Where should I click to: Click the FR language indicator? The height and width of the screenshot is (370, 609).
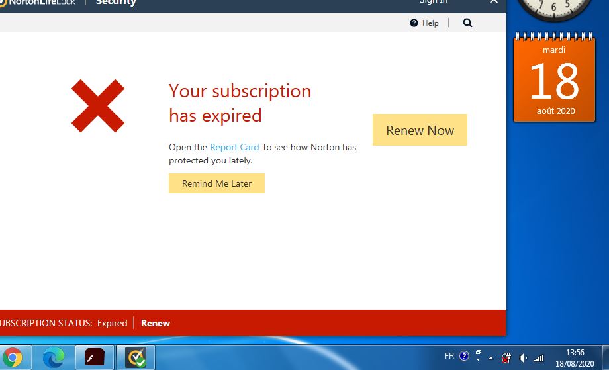(449, 355)
